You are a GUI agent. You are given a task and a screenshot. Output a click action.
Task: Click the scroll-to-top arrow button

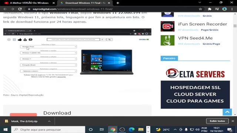tap(227, 112)
